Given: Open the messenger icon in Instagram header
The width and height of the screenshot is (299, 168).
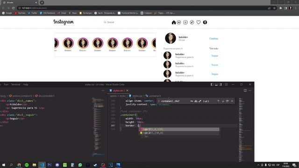Looking at the screenshot, I should [x=179, y=22].
